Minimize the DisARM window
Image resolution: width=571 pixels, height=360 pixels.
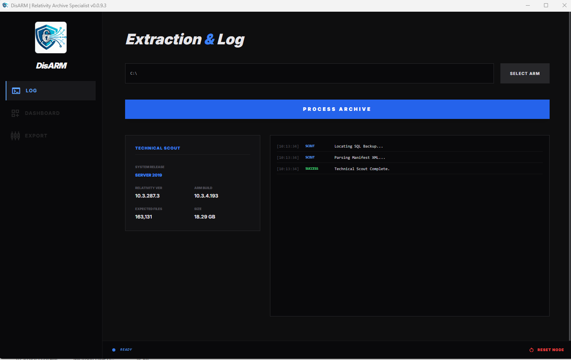pyautogui.click(x=528, y=6)
